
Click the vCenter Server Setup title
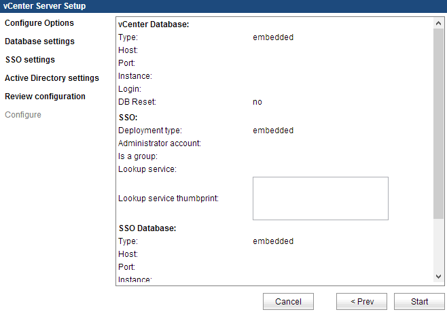tap(44, 6)
